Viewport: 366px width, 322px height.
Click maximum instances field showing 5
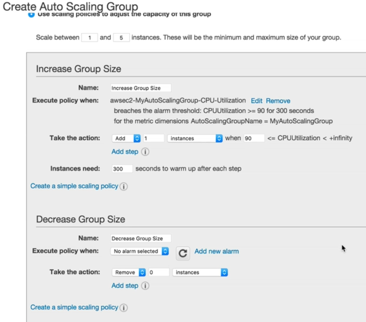pos(121,38)
